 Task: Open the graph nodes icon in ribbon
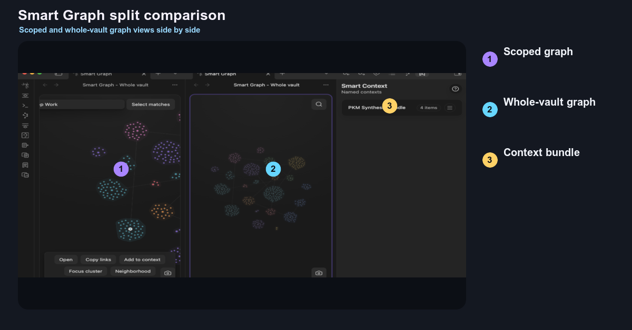point(25,115)
